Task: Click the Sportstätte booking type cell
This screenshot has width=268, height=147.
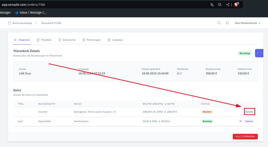Action: click(x=44, y=121)
